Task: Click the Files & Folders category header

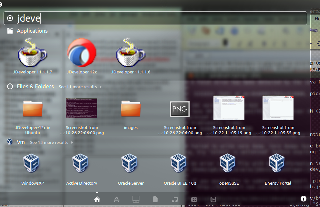Action: (35, 86)
